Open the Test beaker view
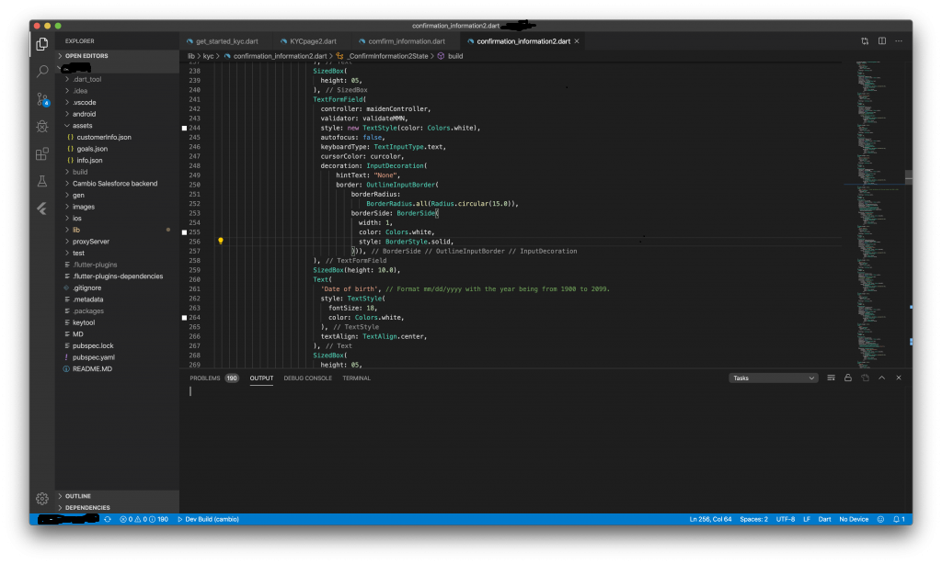Viewport: 942px width, 564px height. pyautogui.click(x=42, y=181)
